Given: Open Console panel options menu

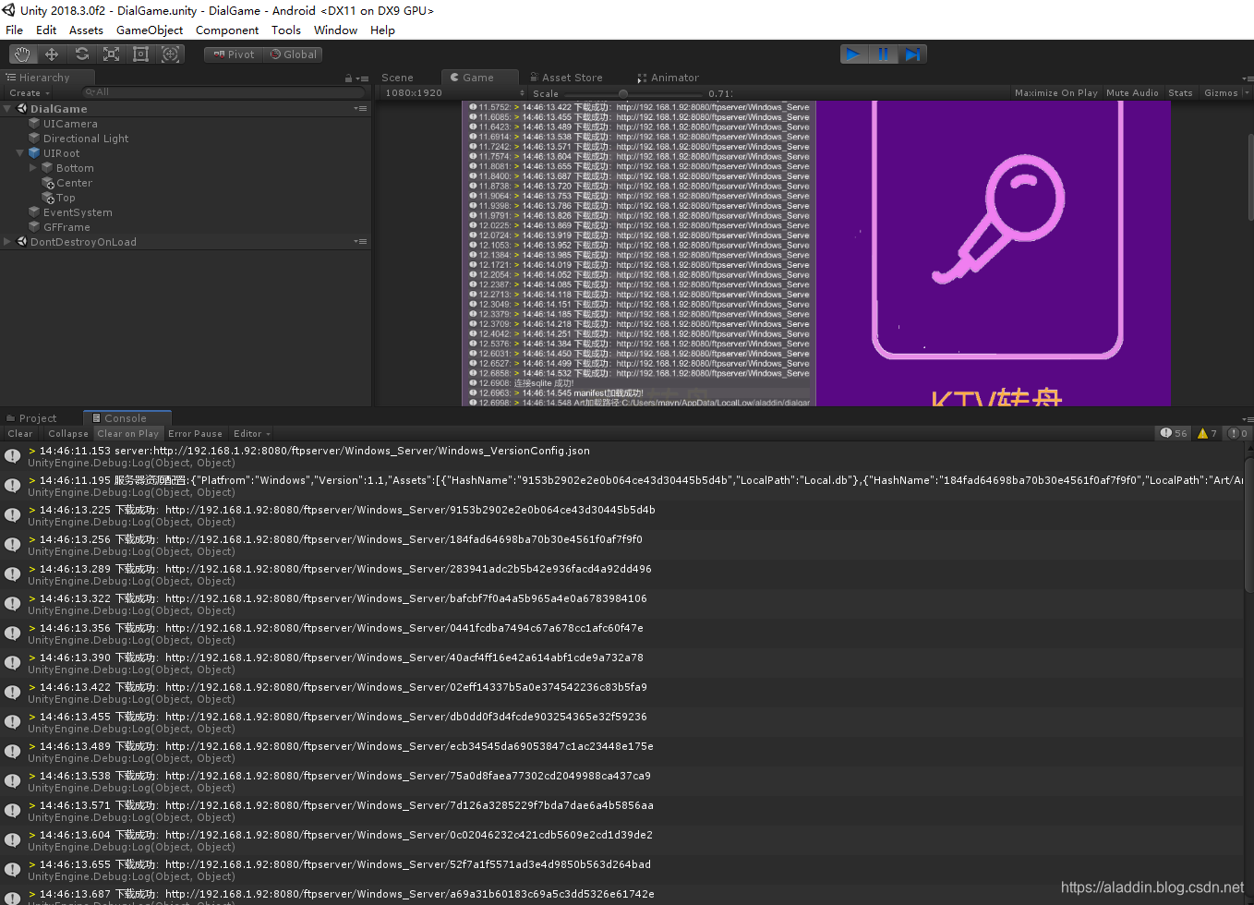Looking at the screenshot, I should (x=1248, y=419).
